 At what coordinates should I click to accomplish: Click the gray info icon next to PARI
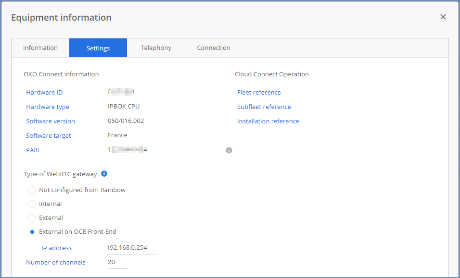(229, 150)
